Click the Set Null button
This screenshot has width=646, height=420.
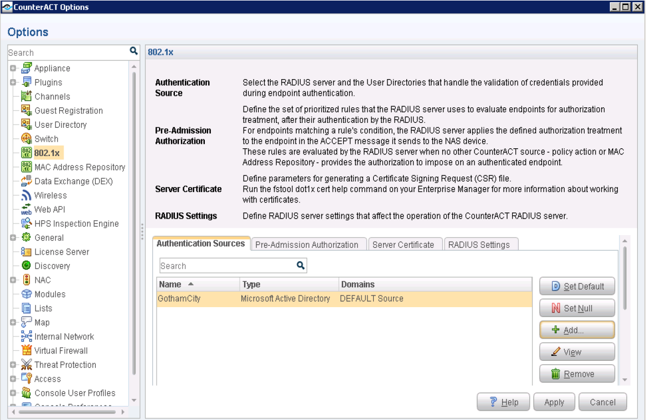tap(577, 308)
